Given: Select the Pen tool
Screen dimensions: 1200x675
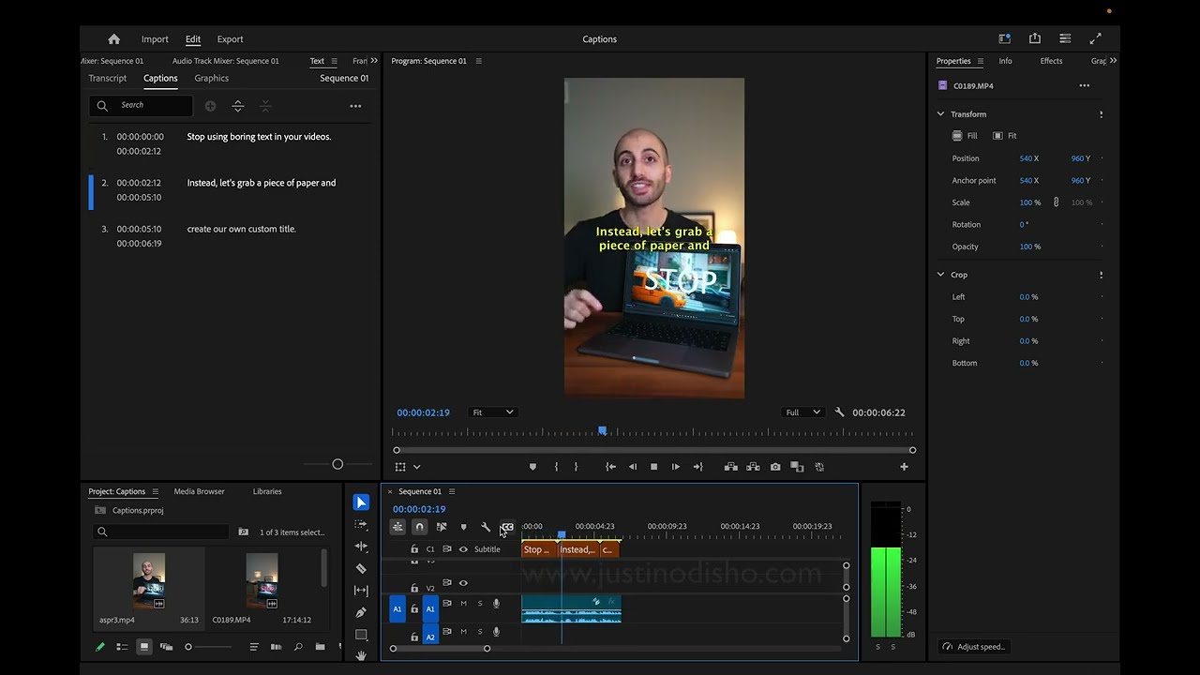Looking at the screenshot, I should click(x=361, y=612).
